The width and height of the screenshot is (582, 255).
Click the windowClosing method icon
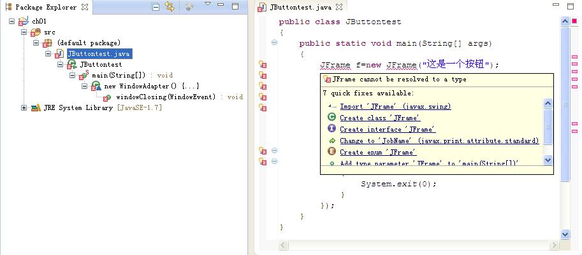point(107,97)
